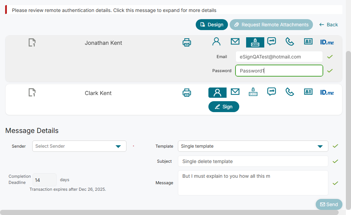Click the Back link
The height and width of the screenshot is (215, 351).
[x=328, y=25]
